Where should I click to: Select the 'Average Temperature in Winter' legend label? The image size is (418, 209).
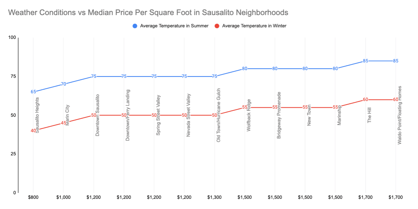tap(254, 26)
